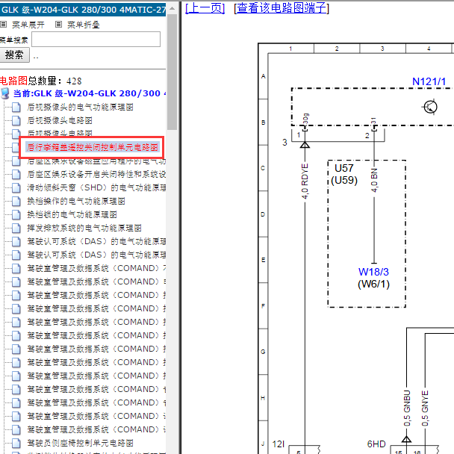454x454 pixels.
Task: Open ground point W18/3 label in diagram
Action: tap(373, 272)
